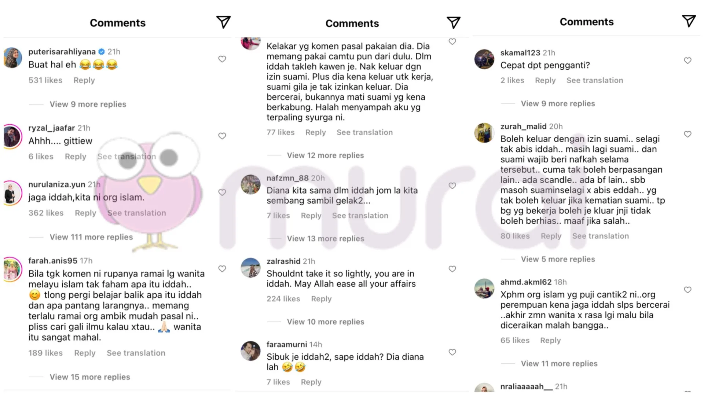Expand View 12 more replies
This screenshot has height=396, width=704.
pyautogui.click(x=325, y=155)
